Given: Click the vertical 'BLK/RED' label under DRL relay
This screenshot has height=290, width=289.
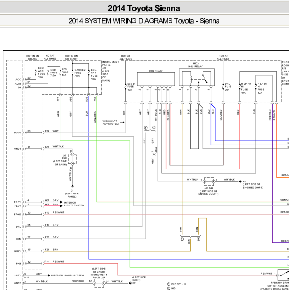Looking at the screenshot, I should pyautogui.click(x=168, y=115).
